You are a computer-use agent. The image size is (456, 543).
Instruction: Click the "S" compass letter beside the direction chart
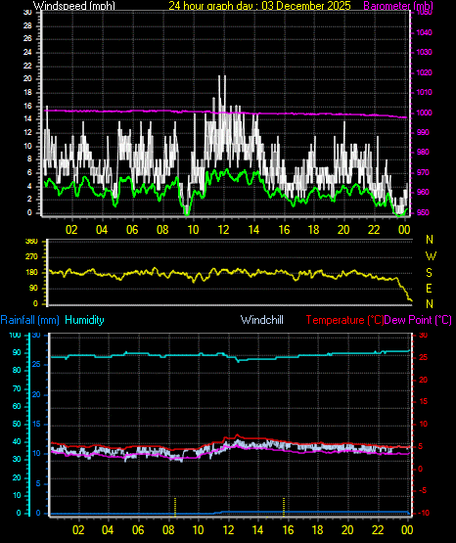tap(429, 273)
